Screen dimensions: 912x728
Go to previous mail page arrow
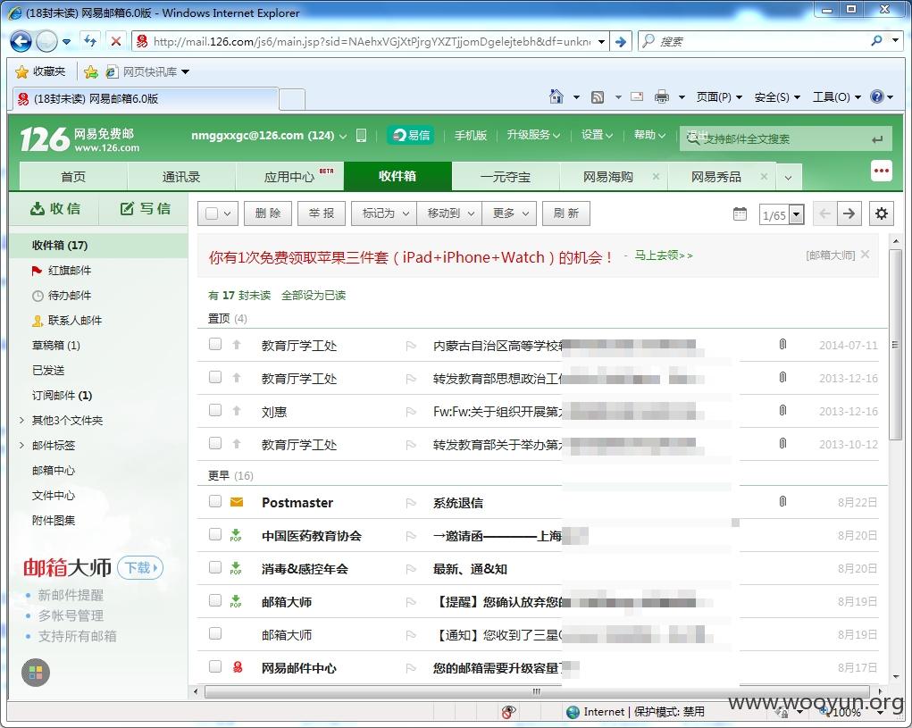point(824,213)
